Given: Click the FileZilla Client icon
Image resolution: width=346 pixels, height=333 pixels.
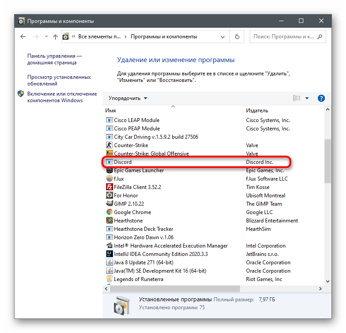Looking at the screenshot, I should pyautogui.click(x=110, y=187).
